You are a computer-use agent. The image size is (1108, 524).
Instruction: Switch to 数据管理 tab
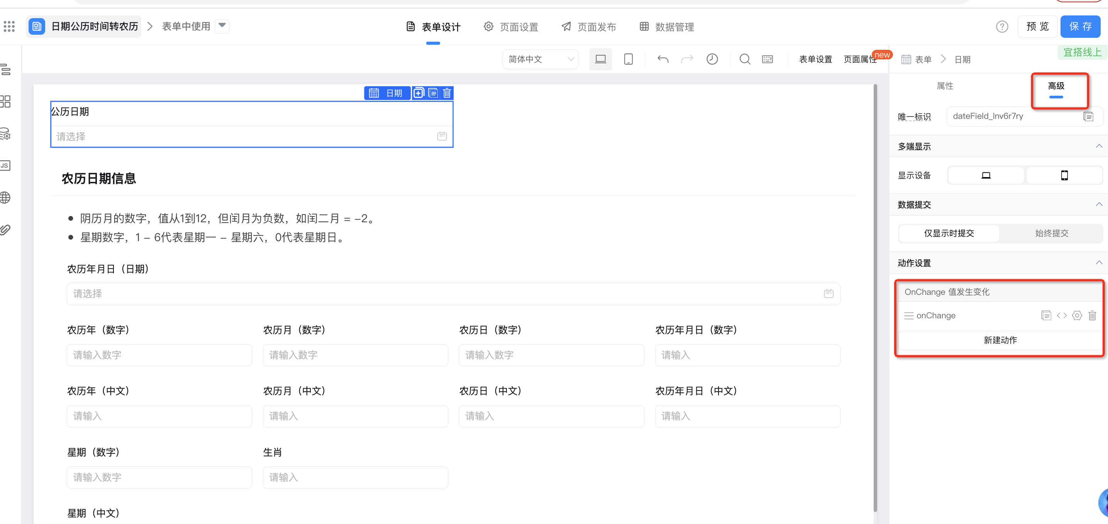pos(666,27)
